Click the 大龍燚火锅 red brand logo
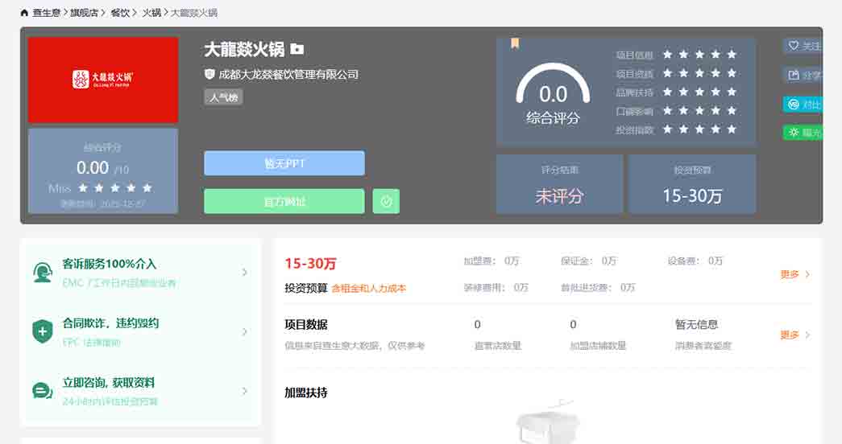842x444 pixels. click(x=103, y=80)
